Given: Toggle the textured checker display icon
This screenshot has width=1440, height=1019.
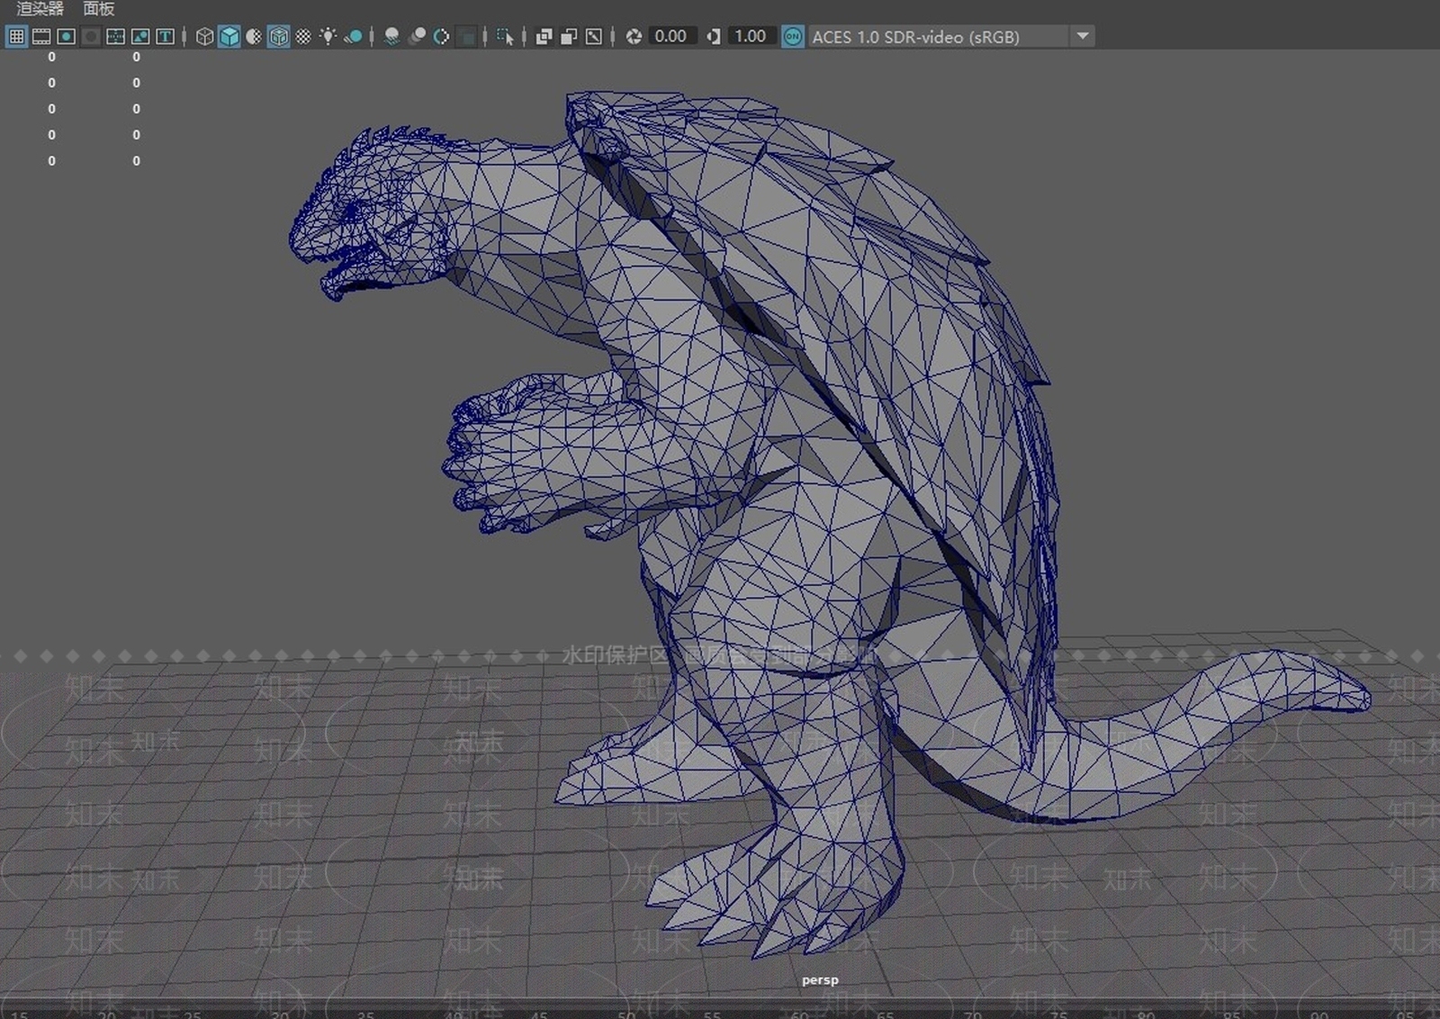Looking at the screenshot, I should pyautogui.click(x=303, y=37).
